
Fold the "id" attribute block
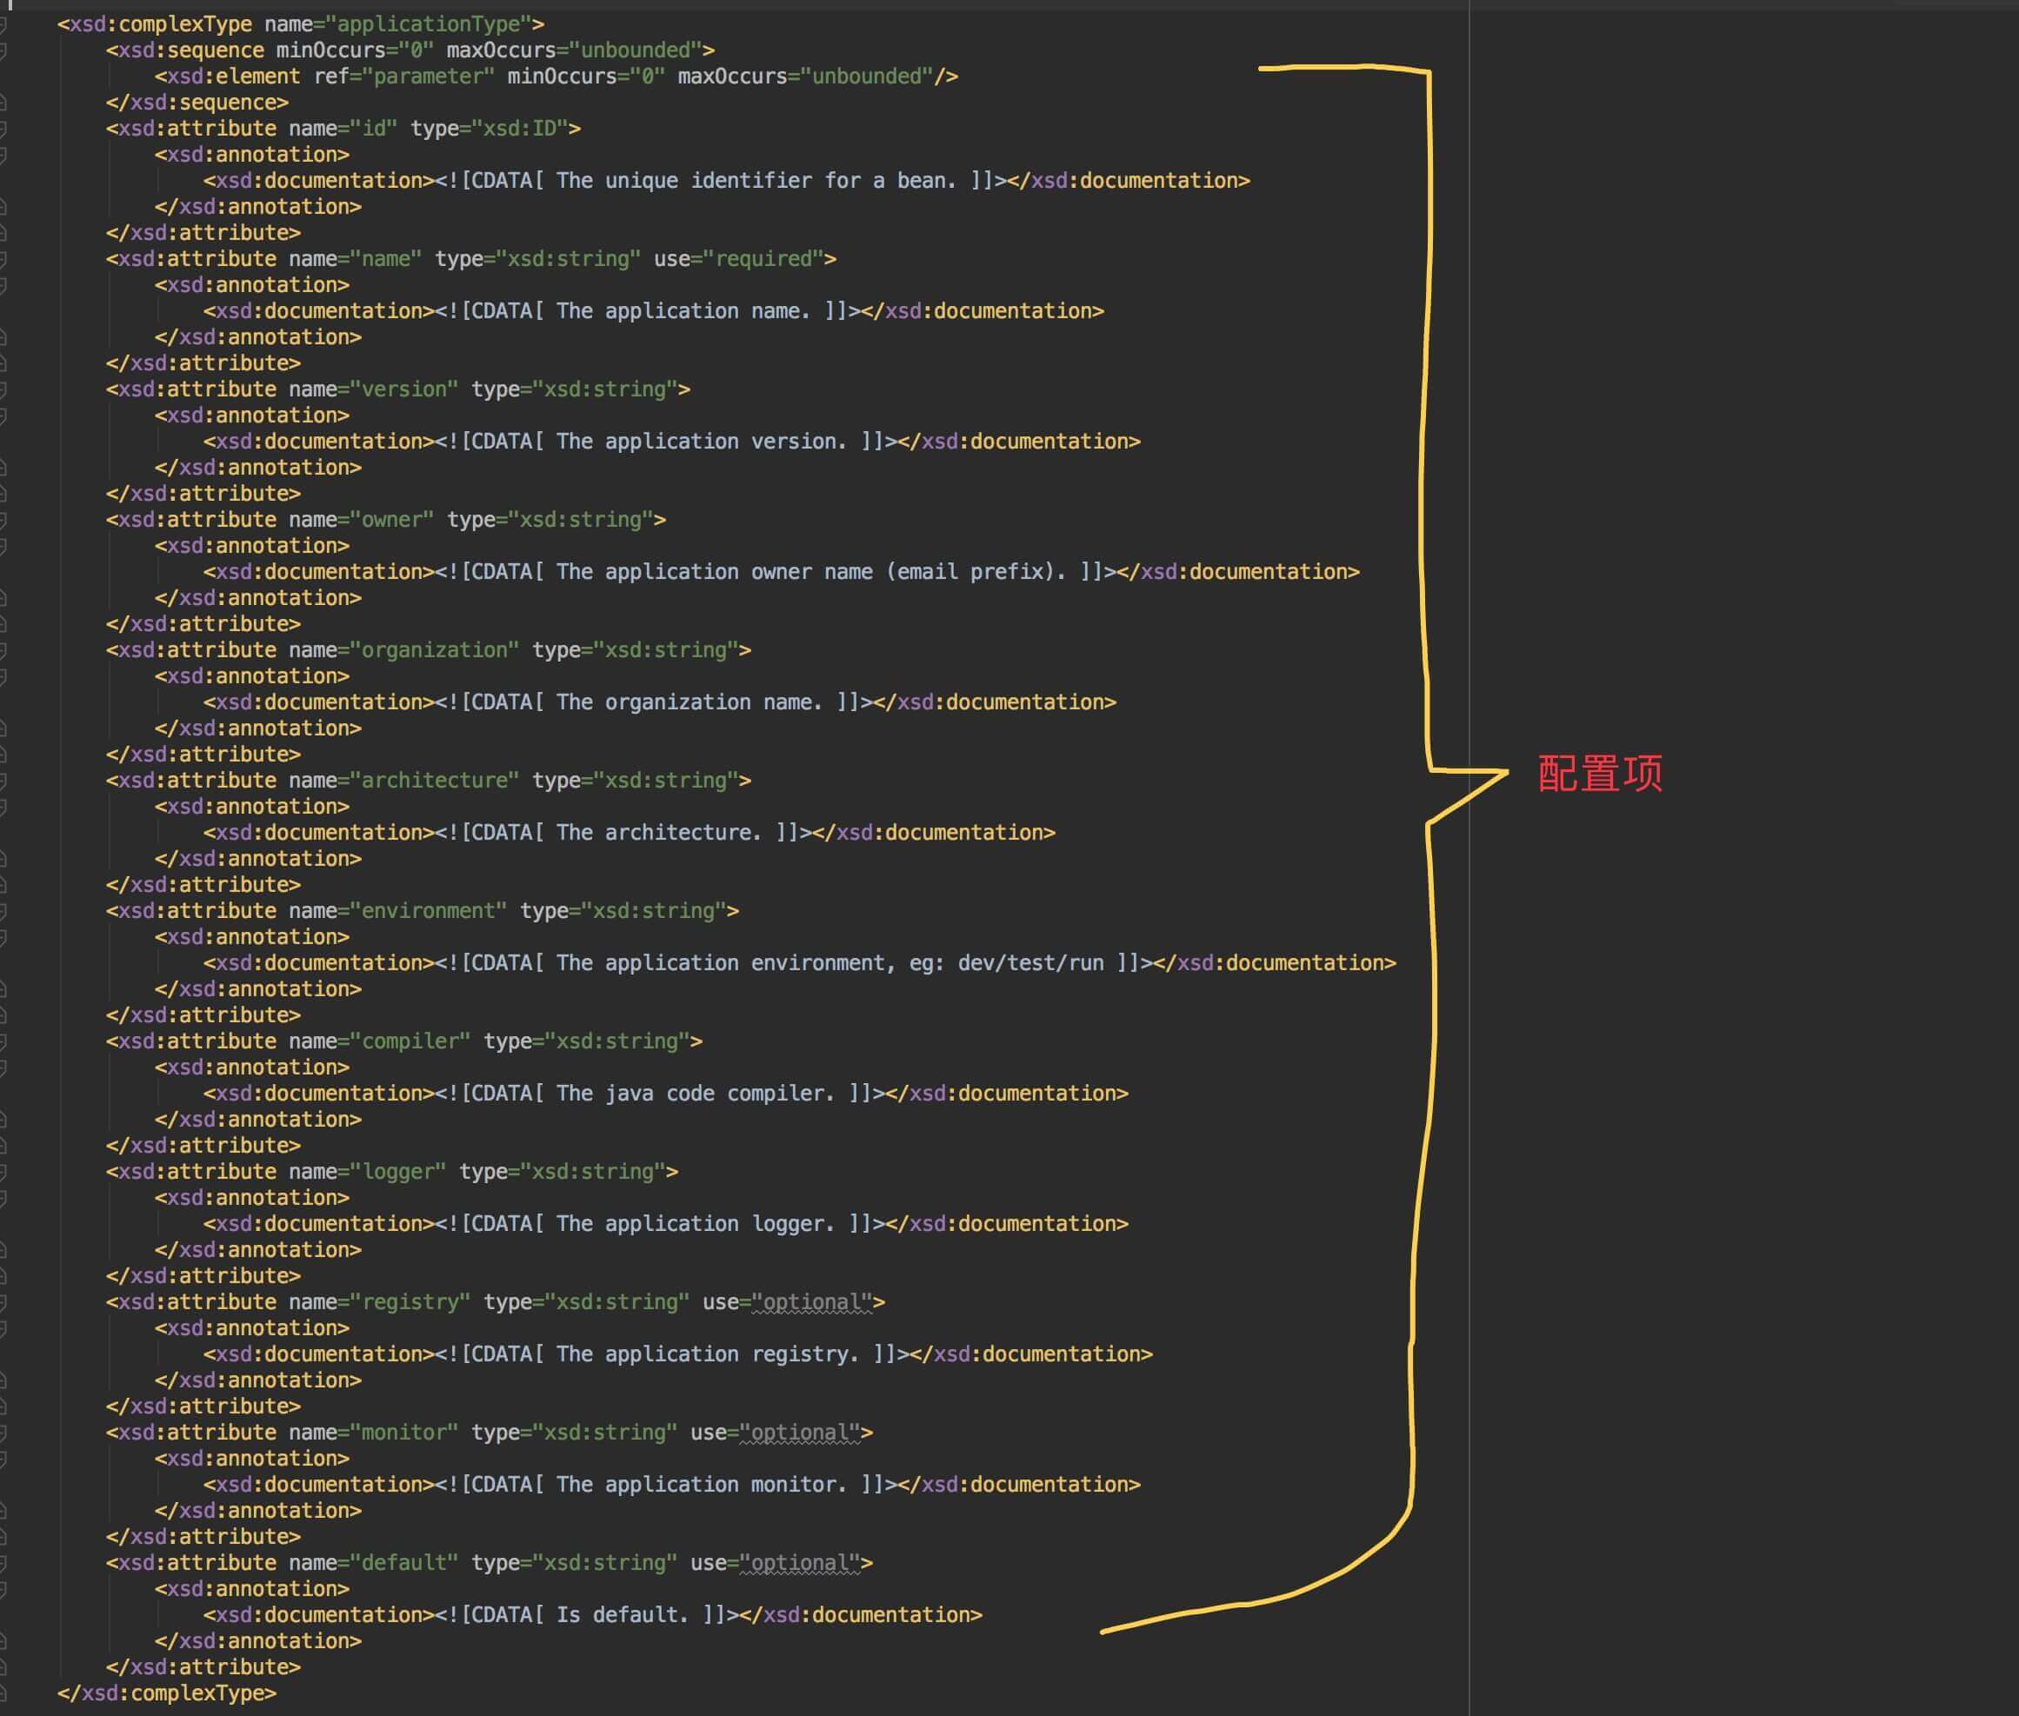click(3, 130)
